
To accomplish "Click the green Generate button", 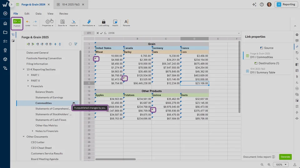I will [285, 157].
